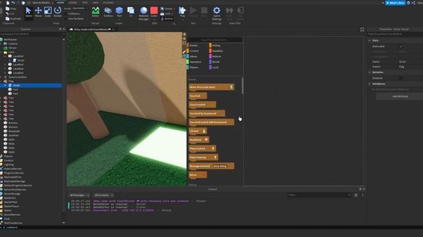Select Terrain in Explorer tree
The width and height of the screenshot is (423, 237).
[x=13, y=48]
